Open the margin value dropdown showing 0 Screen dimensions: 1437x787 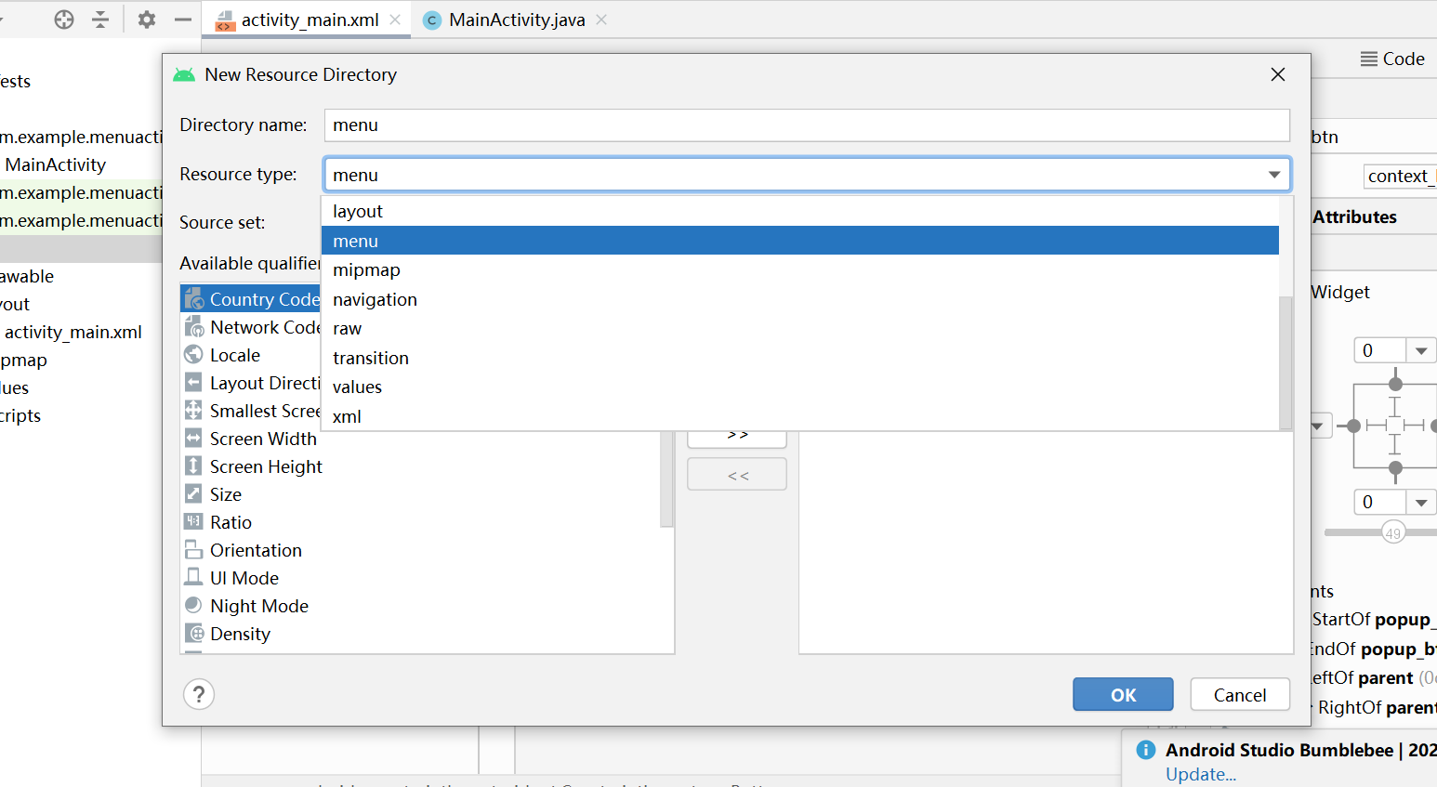1421,350
